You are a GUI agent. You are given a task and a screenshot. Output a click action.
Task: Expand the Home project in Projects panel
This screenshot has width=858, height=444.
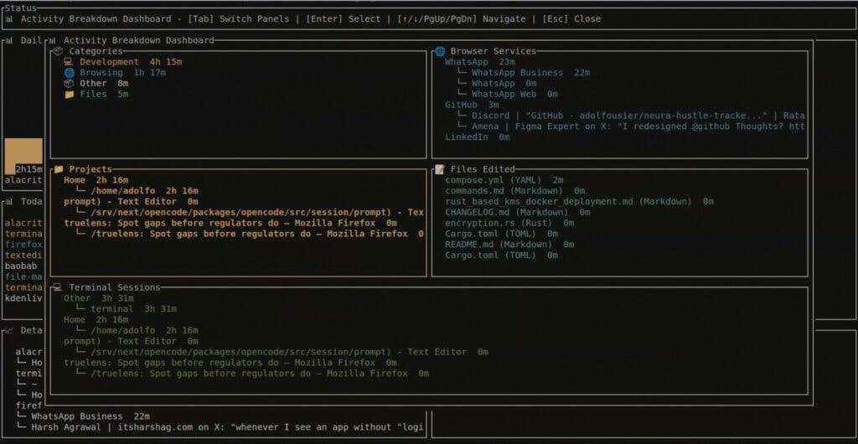[96, 180]
